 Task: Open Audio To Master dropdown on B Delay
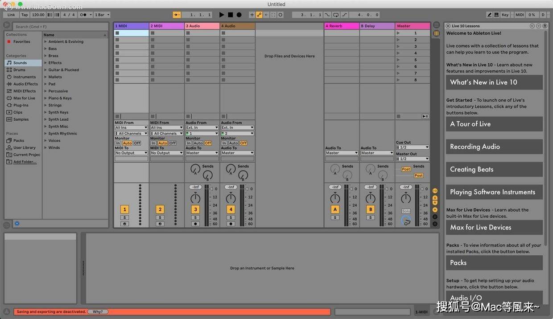point(377,153)
